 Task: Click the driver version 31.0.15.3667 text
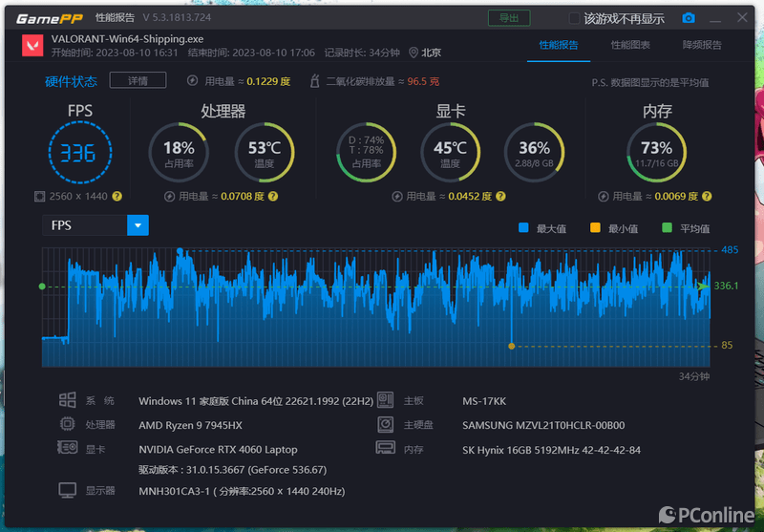(232, 470)
